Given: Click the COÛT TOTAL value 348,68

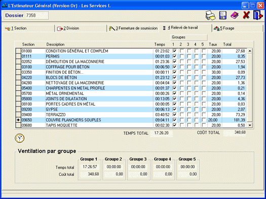Looking at the screenshot, I should [x=235, y=133].
